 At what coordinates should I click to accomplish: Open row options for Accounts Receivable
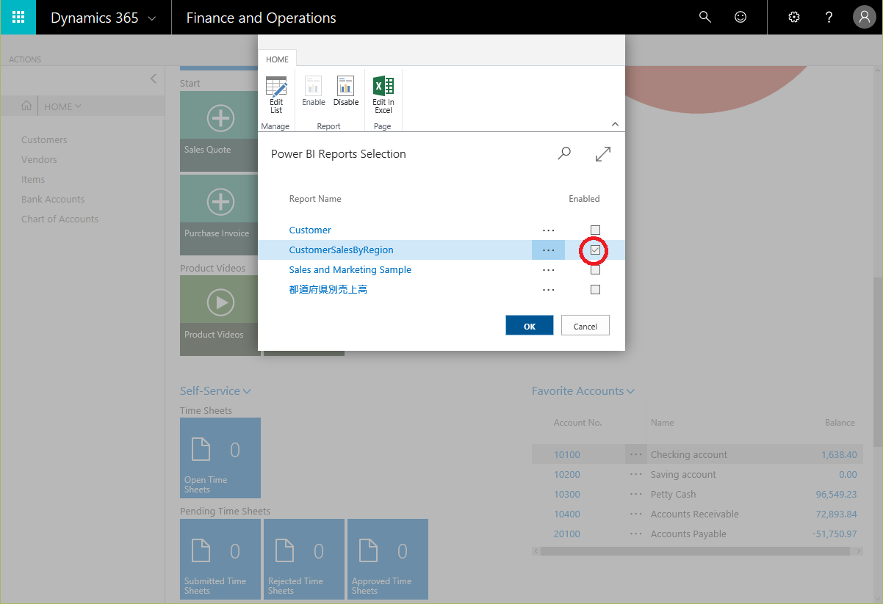(636, 514)
